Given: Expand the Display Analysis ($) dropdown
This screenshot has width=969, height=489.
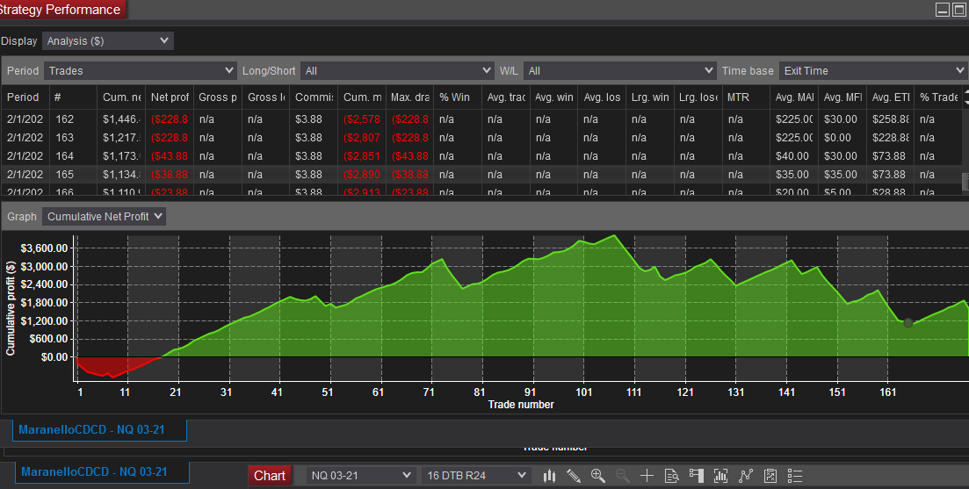Looking at the screenshot, I should pos(108,41).
